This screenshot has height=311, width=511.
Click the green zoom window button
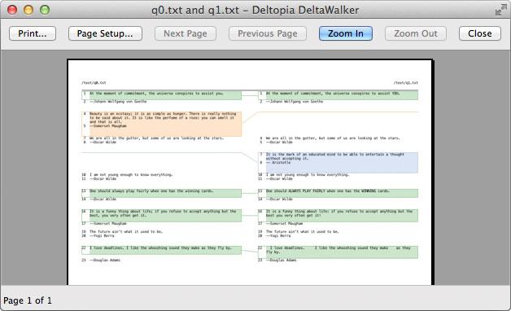coord(45,10)
